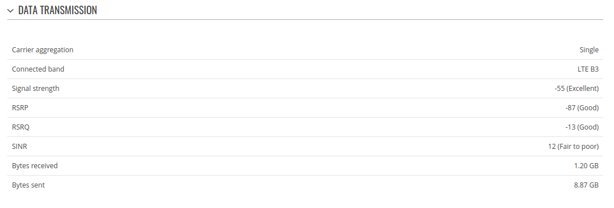Click the 1.20 GB received value
Screen dimensions: 614x208
click(x=586, y=166)
